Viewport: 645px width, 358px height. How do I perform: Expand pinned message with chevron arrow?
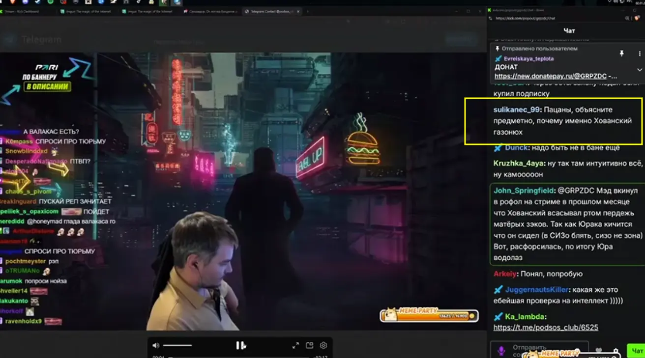pyautogui.click(x=640, y=70)
